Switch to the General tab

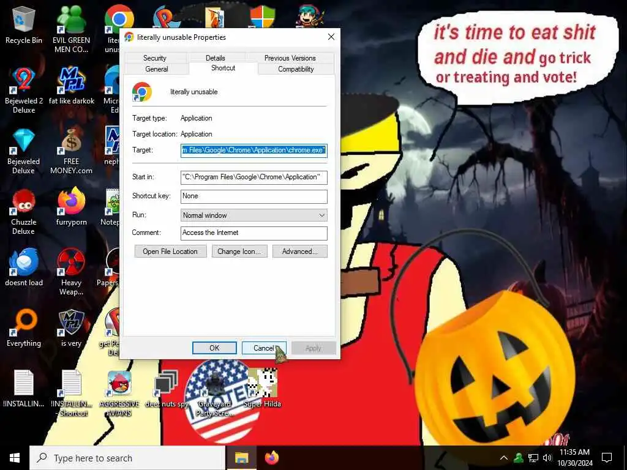[157, 69]
